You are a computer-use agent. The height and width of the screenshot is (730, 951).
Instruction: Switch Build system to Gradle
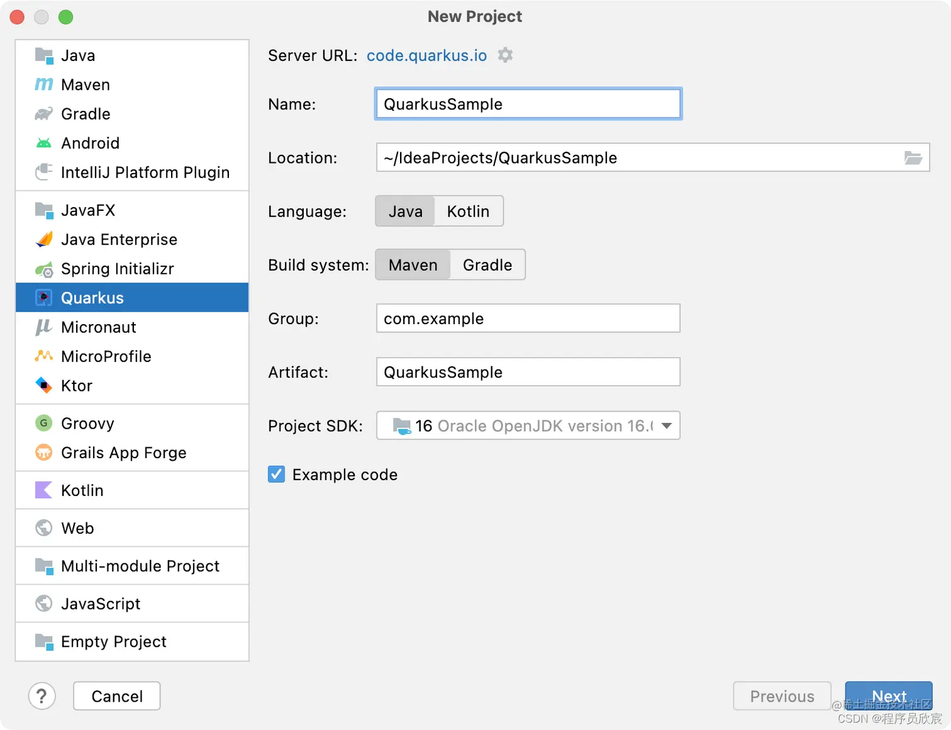click(487, 265)
